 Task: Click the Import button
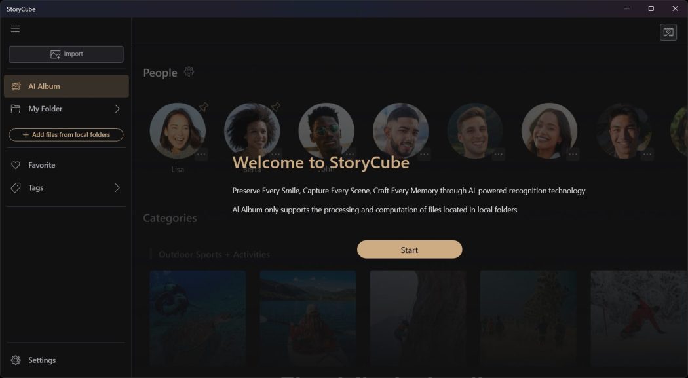click(x=66, y=54)
